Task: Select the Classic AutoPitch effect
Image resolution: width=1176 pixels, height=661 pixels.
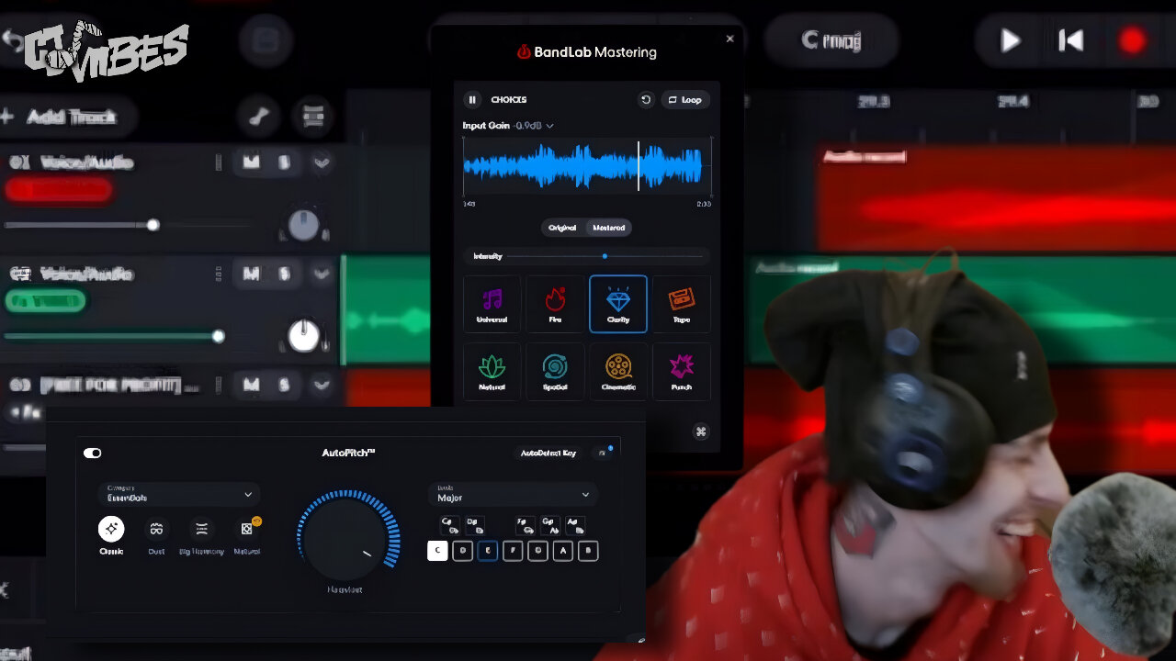Action: (x=111, y=536)
